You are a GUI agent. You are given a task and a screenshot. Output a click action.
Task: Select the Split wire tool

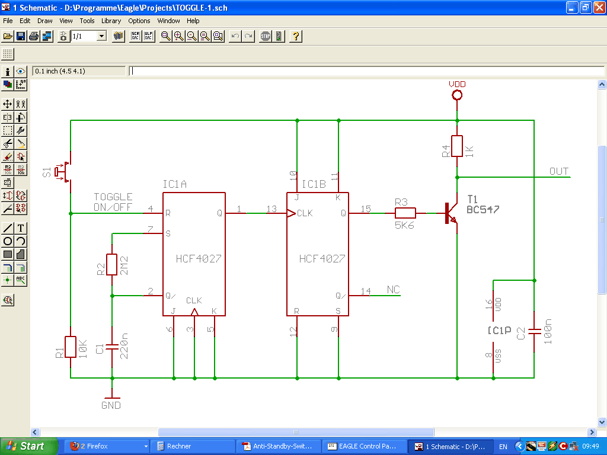[x=7, y=209]
